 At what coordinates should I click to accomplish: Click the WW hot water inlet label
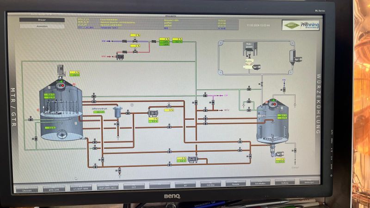[103, 56]
